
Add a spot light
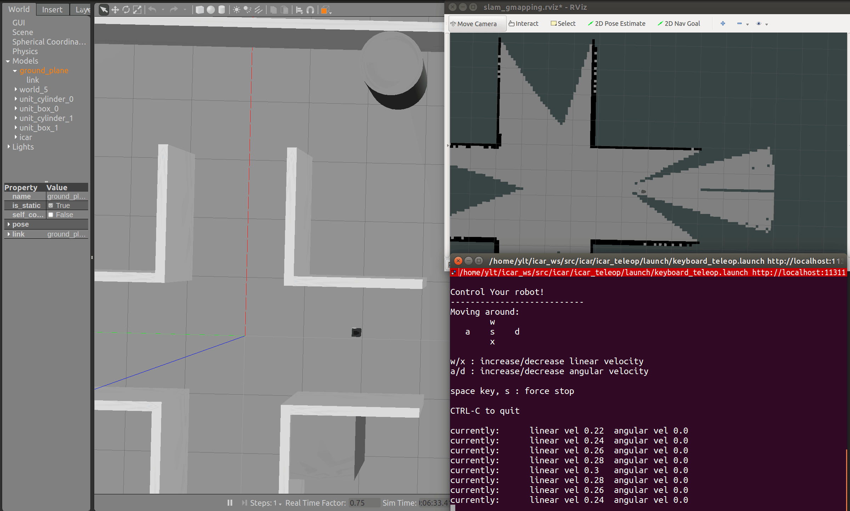coord(247,10)
